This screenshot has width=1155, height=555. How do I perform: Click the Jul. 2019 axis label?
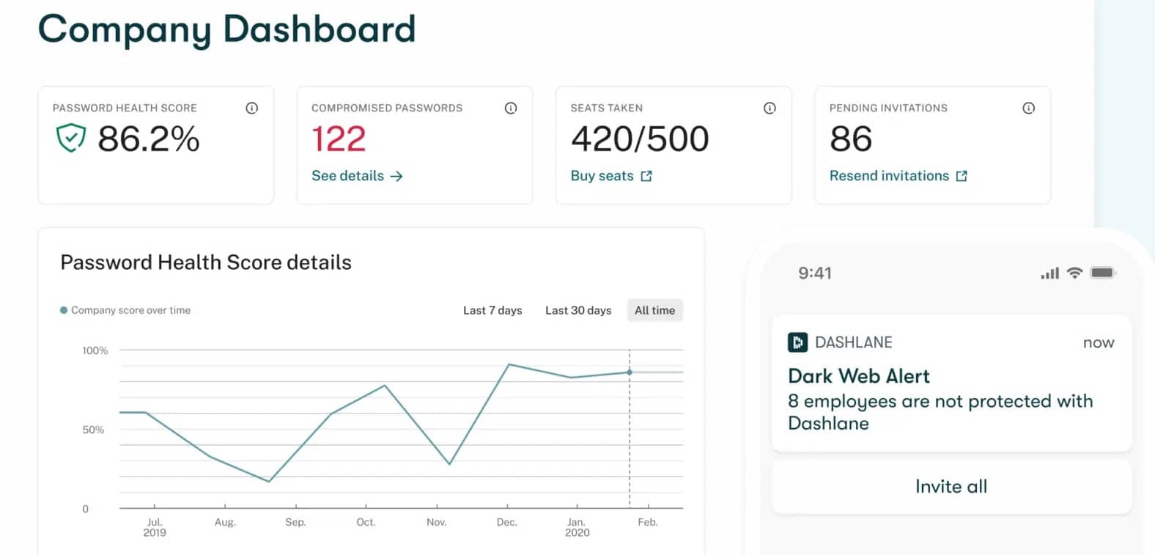click(x=155, y=527)
